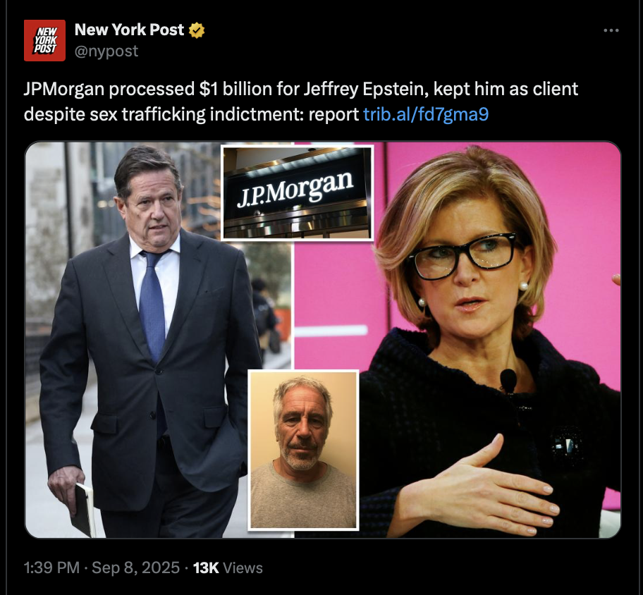Click the Sep 8, 2025 date
The image size is (643, 595).
[136, 568]
